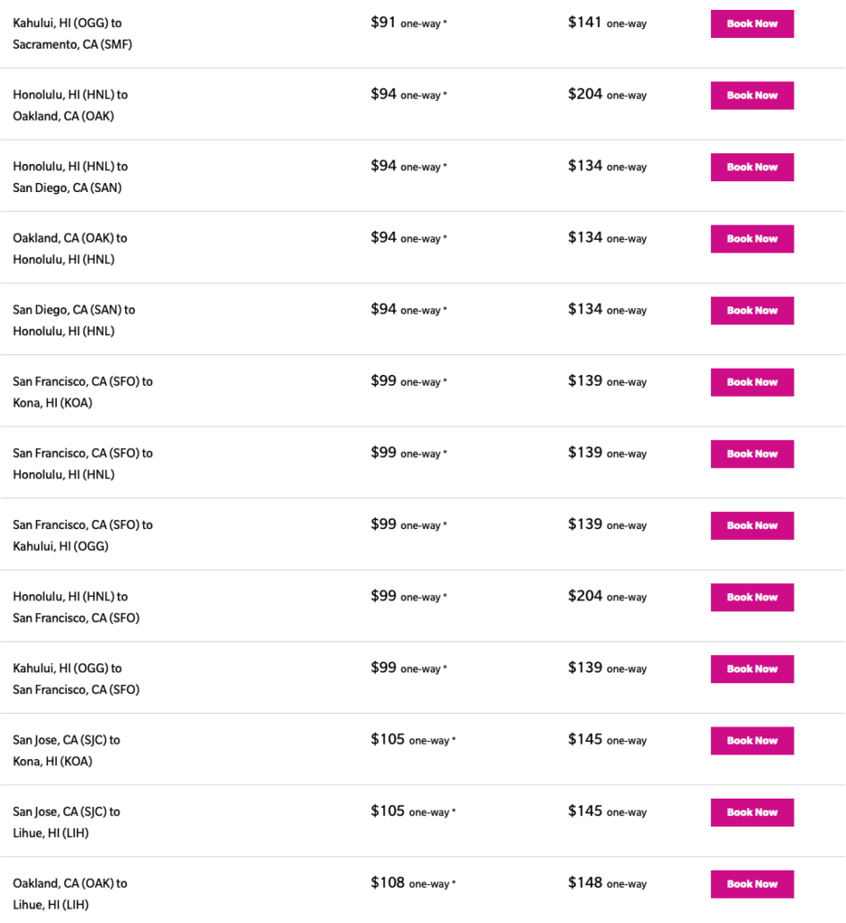This screenshot has width=846, height=923.
Task: Select the $108 one-way fare
Action: click(x=413, y=883)
